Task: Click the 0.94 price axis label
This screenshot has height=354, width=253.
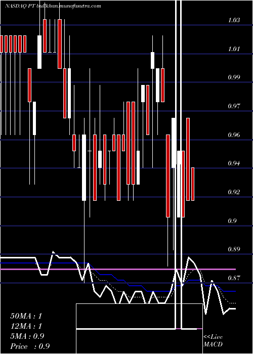Action: (234, 163)
